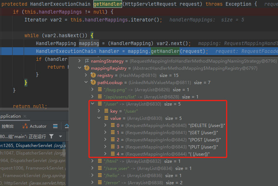The width and height of the screenshot is (278, 186).
Task: Select the 1006 FrameworkServlet frame
Action: pyautogui.click(x=33, y=168)
